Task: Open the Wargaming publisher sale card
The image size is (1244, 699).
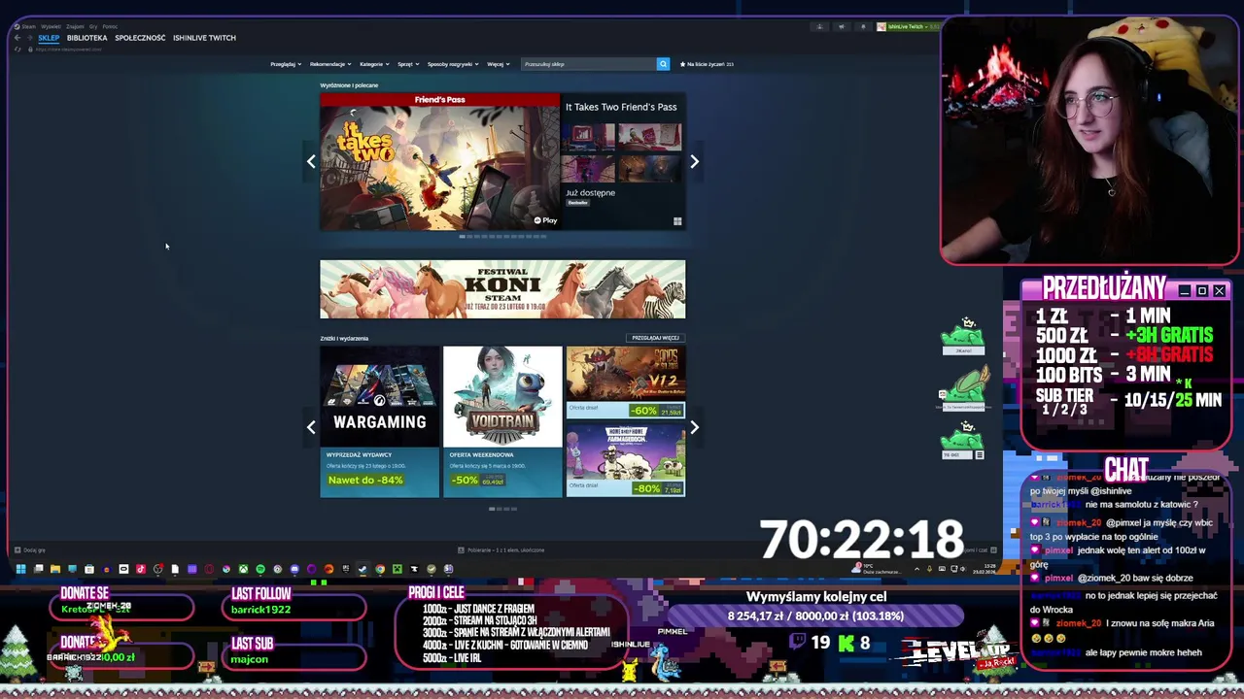Action: (379, 421)
